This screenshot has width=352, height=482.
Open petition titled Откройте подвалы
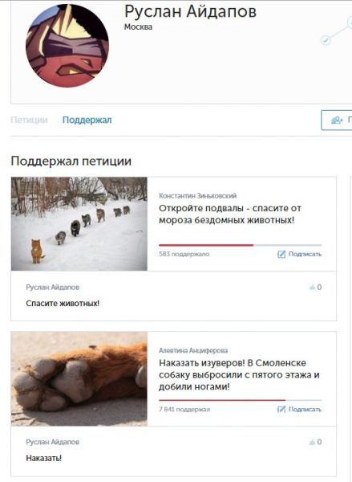coord(230,214)
